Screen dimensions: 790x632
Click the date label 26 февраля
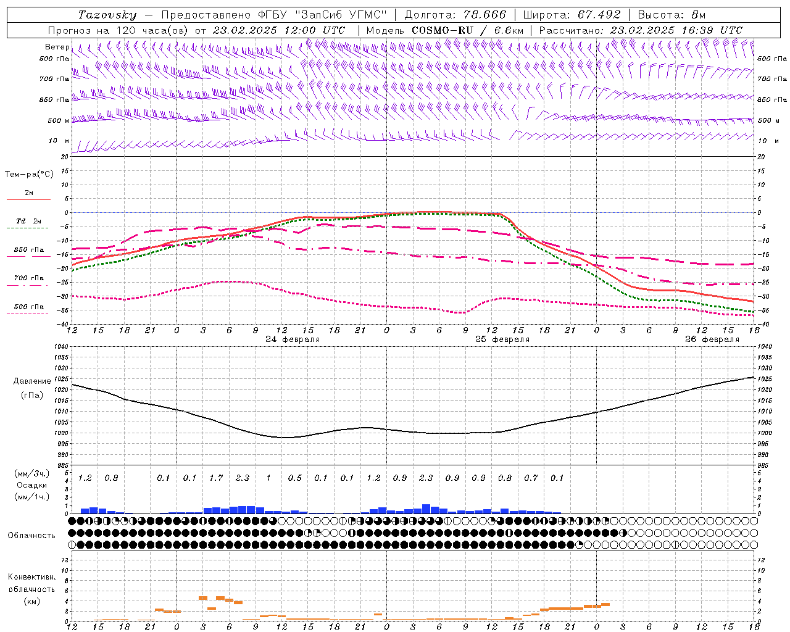[x=712, y=339]
